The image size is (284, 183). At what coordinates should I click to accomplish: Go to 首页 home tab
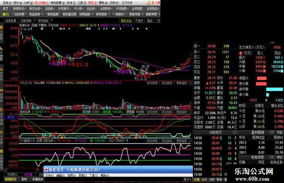pos(6,8)
